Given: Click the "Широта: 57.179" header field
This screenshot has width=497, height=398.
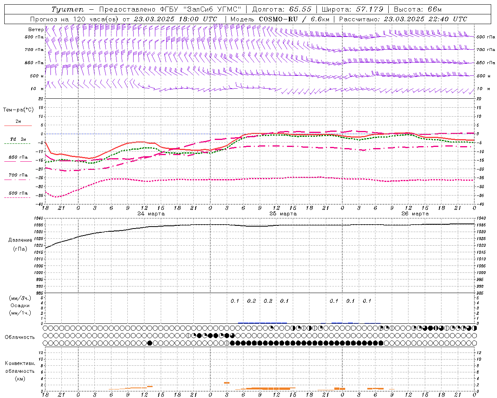Looking at the screenshot, I should point(353,9).
